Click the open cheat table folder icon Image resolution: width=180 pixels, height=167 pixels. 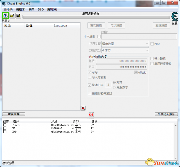click(12, 15)
